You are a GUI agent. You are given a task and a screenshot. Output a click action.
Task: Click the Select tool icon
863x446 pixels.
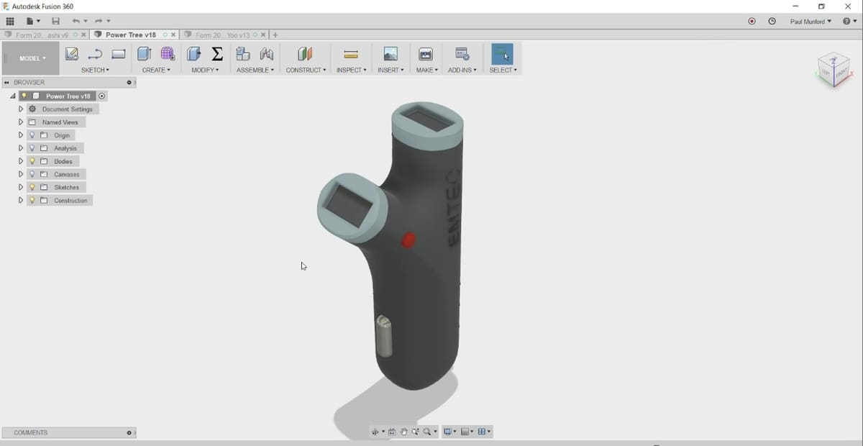pyautogui.click(x=502, y=54)
